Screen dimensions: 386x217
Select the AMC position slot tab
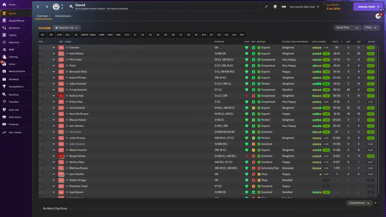point(110,35)
